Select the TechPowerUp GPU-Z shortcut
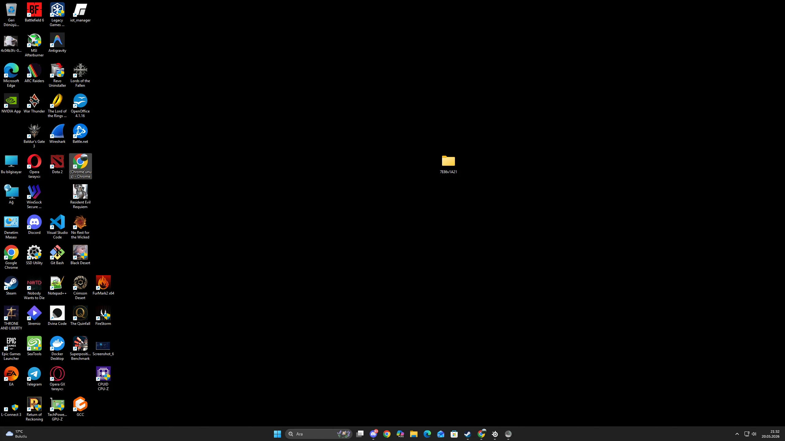Screen dimensions: 785x441 click(57, 409)
